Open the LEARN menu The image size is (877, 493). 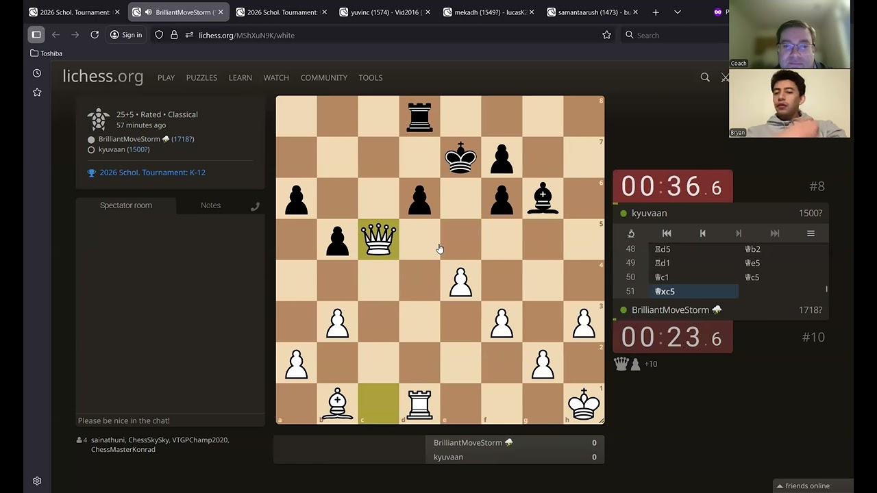click(x=240, y=77)
